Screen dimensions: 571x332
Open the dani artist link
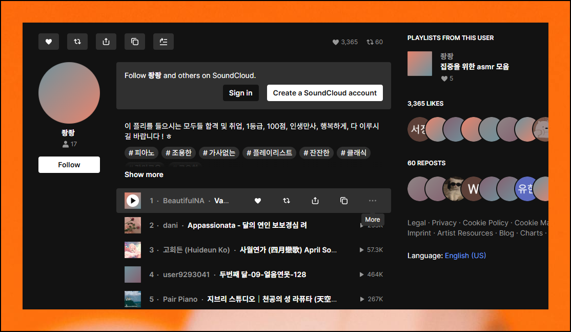[x=170, y=225]
